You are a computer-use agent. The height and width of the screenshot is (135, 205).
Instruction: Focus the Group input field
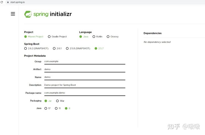(x=85, y=62)
